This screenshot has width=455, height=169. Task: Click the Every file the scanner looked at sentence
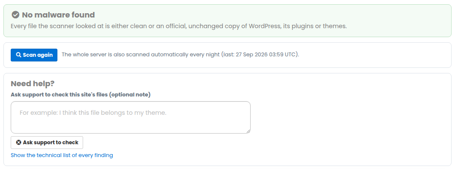179,26
